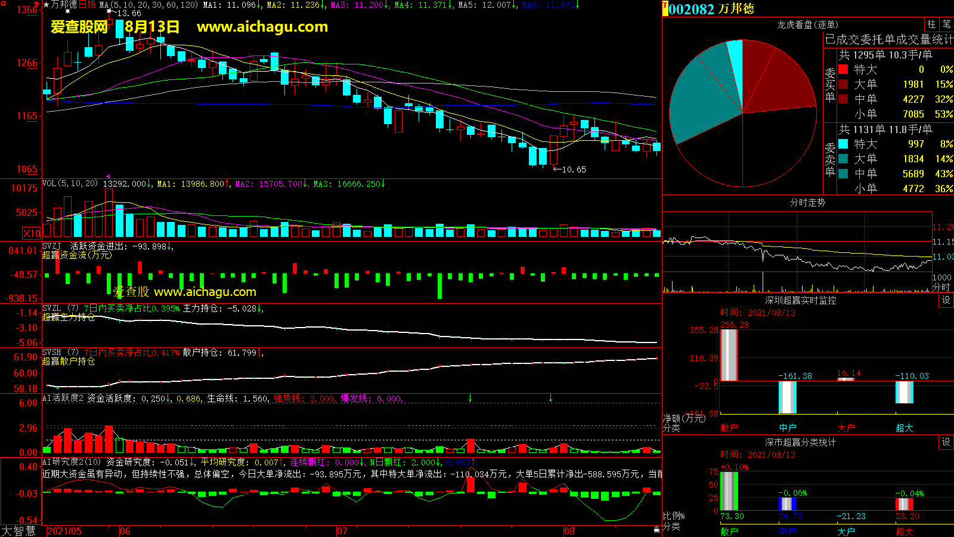The image size is (954, 537).
Task: Click the cyan 特大 sell order swatch
Action: pos(843,144)
